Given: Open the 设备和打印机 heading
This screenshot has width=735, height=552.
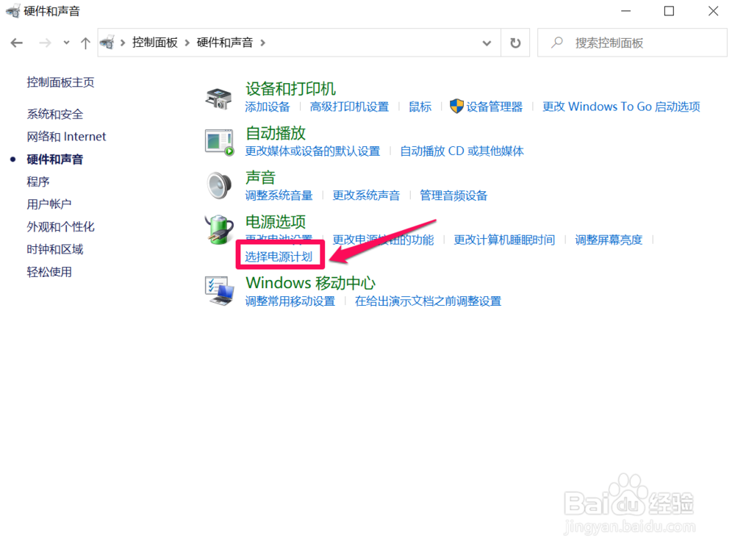Looking at the screenshot, I should 290,88.
